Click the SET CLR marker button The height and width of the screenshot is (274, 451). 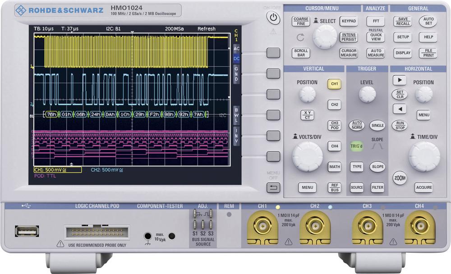[400, 94]
